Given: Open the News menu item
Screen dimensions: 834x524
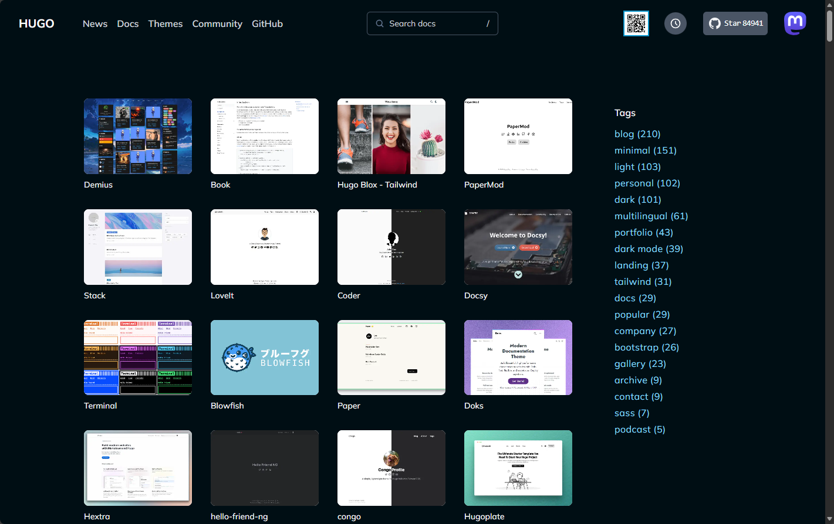Looking at the screenshot, I should tap(95, 23).
